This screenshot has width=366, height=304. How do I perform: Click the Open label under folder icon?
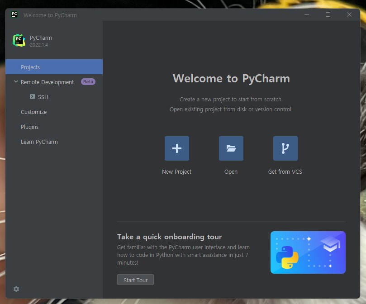point(231,172)
